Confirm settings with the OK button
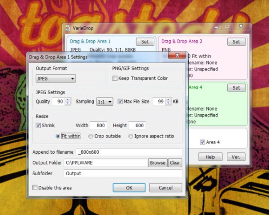Screen dimensions: 269x215 [129, 188]
